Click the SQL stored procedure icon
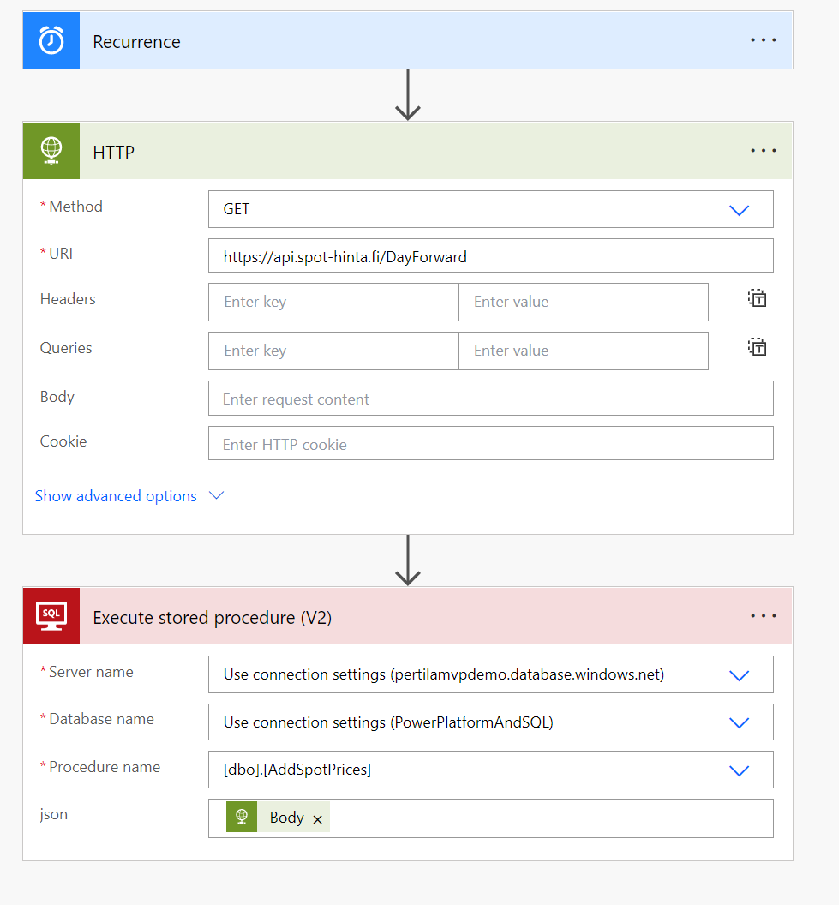The height and width of the screenshot is (905, 839). pyautogui.click(x=51, y=616)
